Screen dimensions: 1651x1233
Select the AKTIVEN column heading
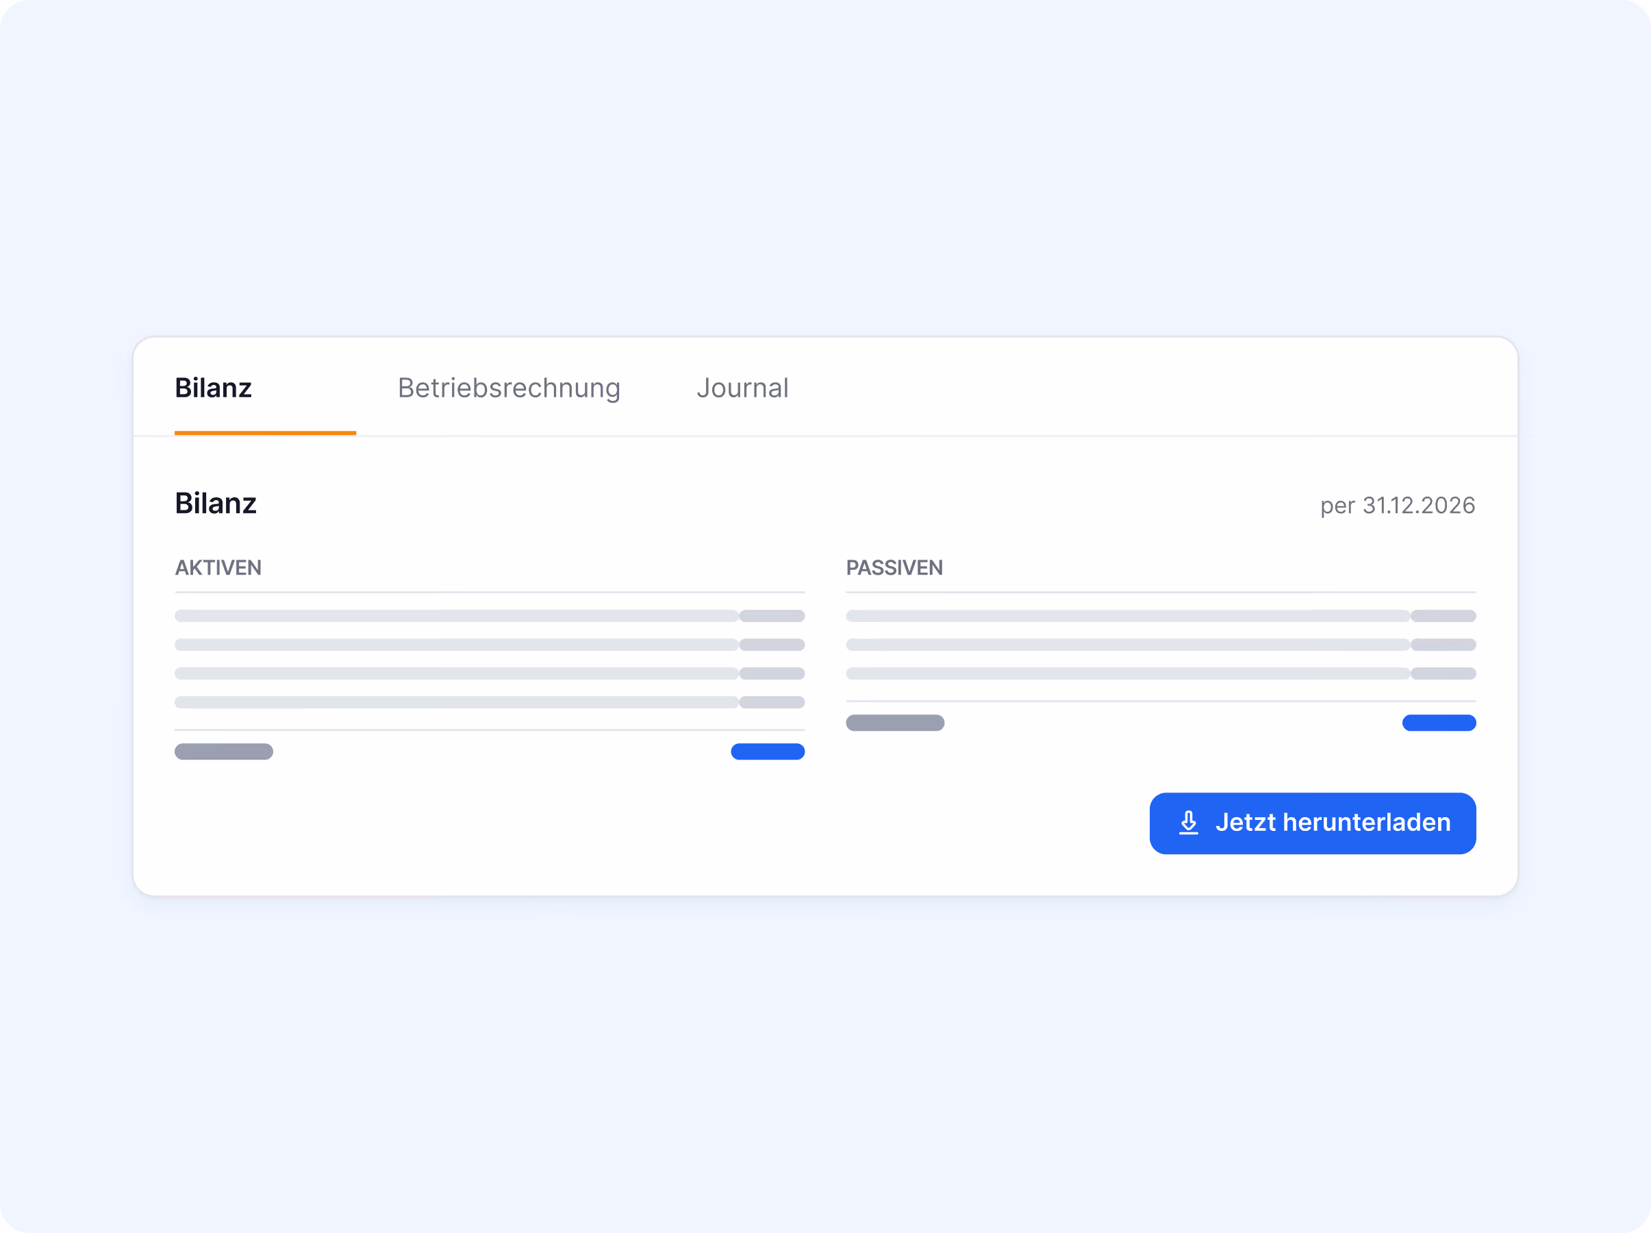tap(218, 568)
